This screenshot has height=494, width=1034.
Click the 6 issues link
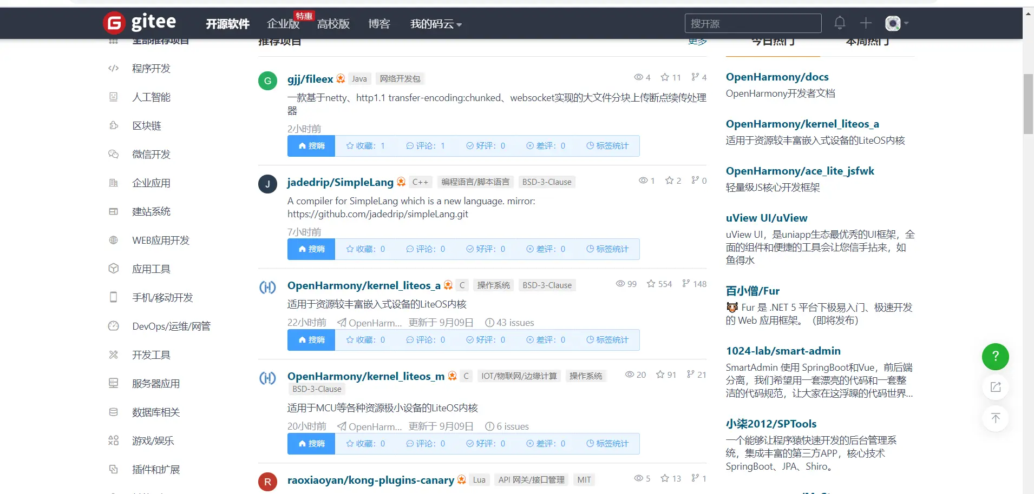pyautogui.click(x=507, y=426)
